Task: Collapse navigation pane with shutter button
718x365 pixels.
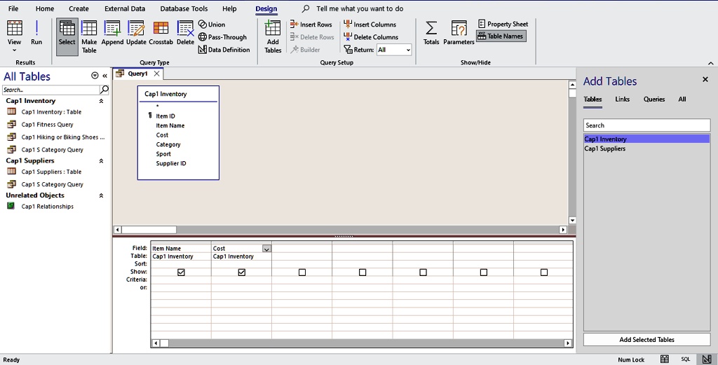Action: [x=105, y=76]
